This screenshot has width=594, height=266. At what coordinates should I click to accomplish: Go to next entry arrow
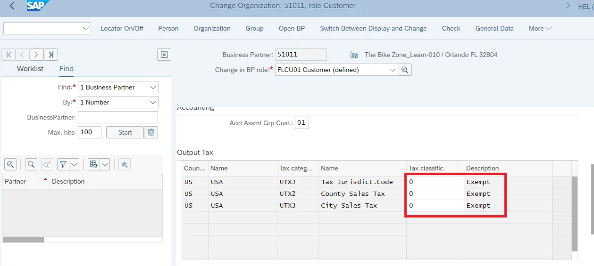(x=37, y=55)
